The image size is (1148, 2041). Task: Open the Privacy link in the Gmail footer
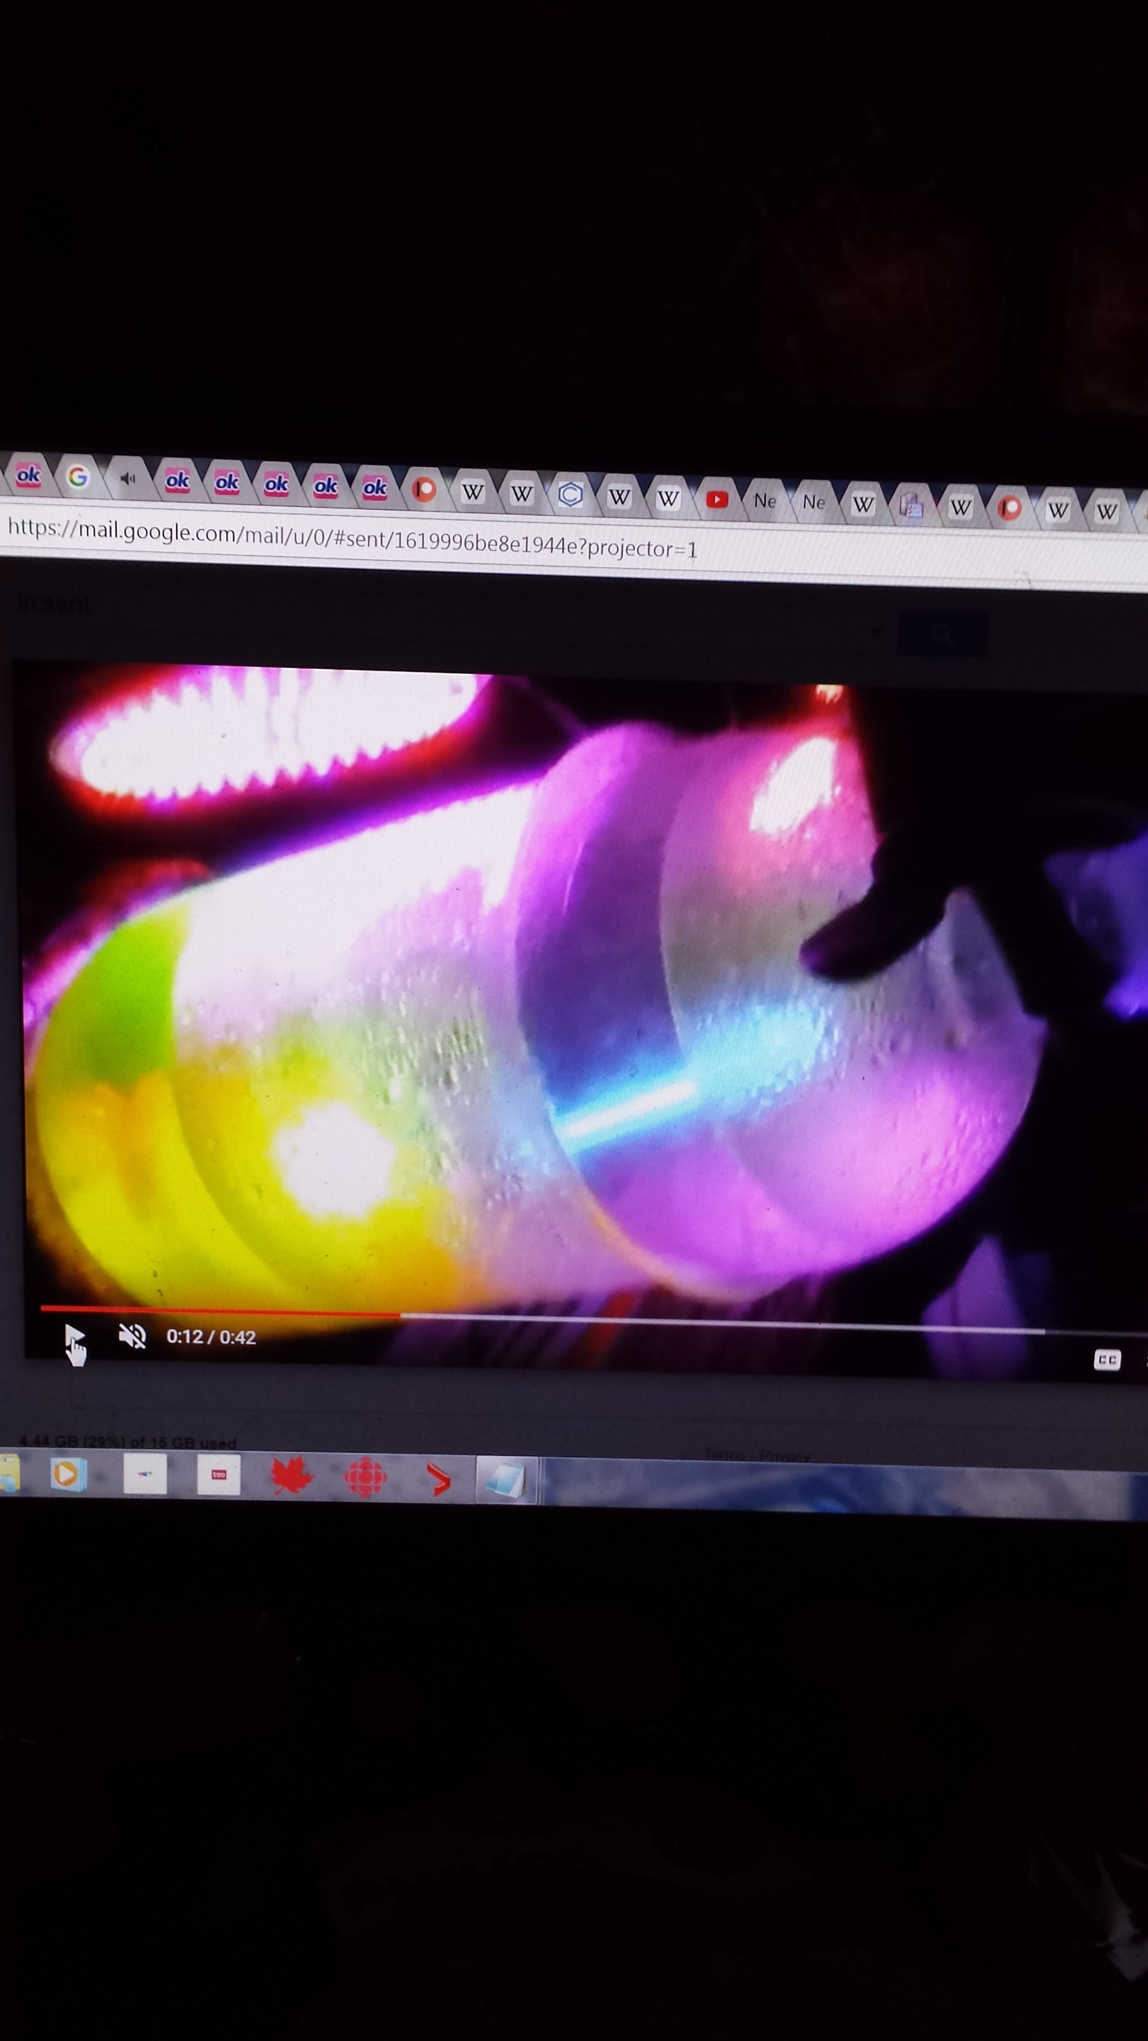784,1456
